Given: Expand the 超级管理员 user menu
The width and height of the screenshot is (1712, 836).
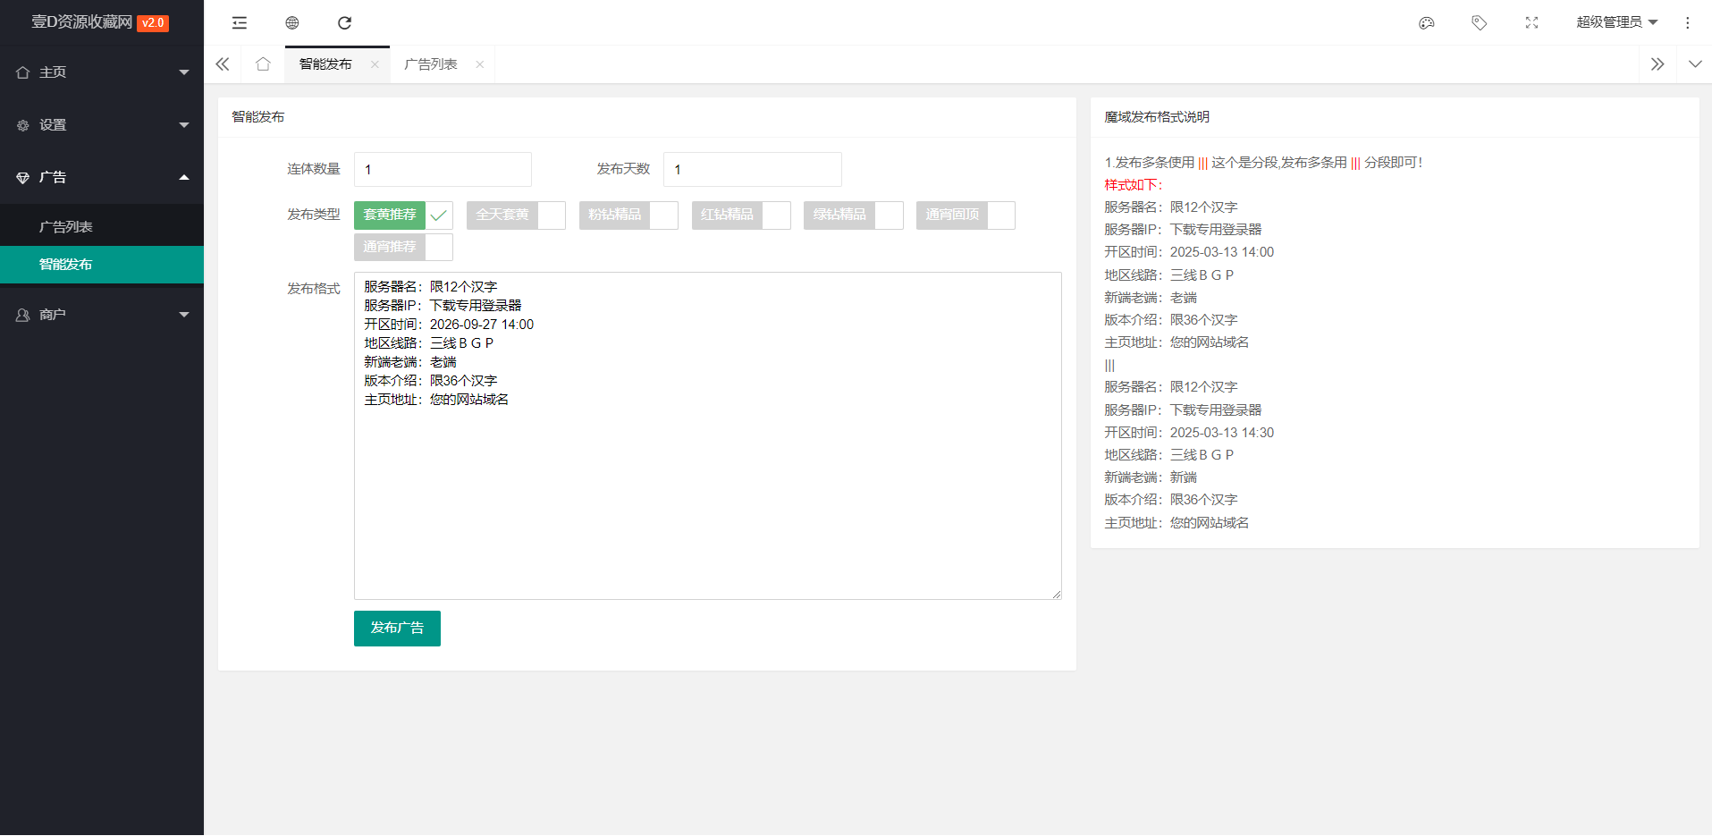Looking at the screenshot, I should point(1617,22).
